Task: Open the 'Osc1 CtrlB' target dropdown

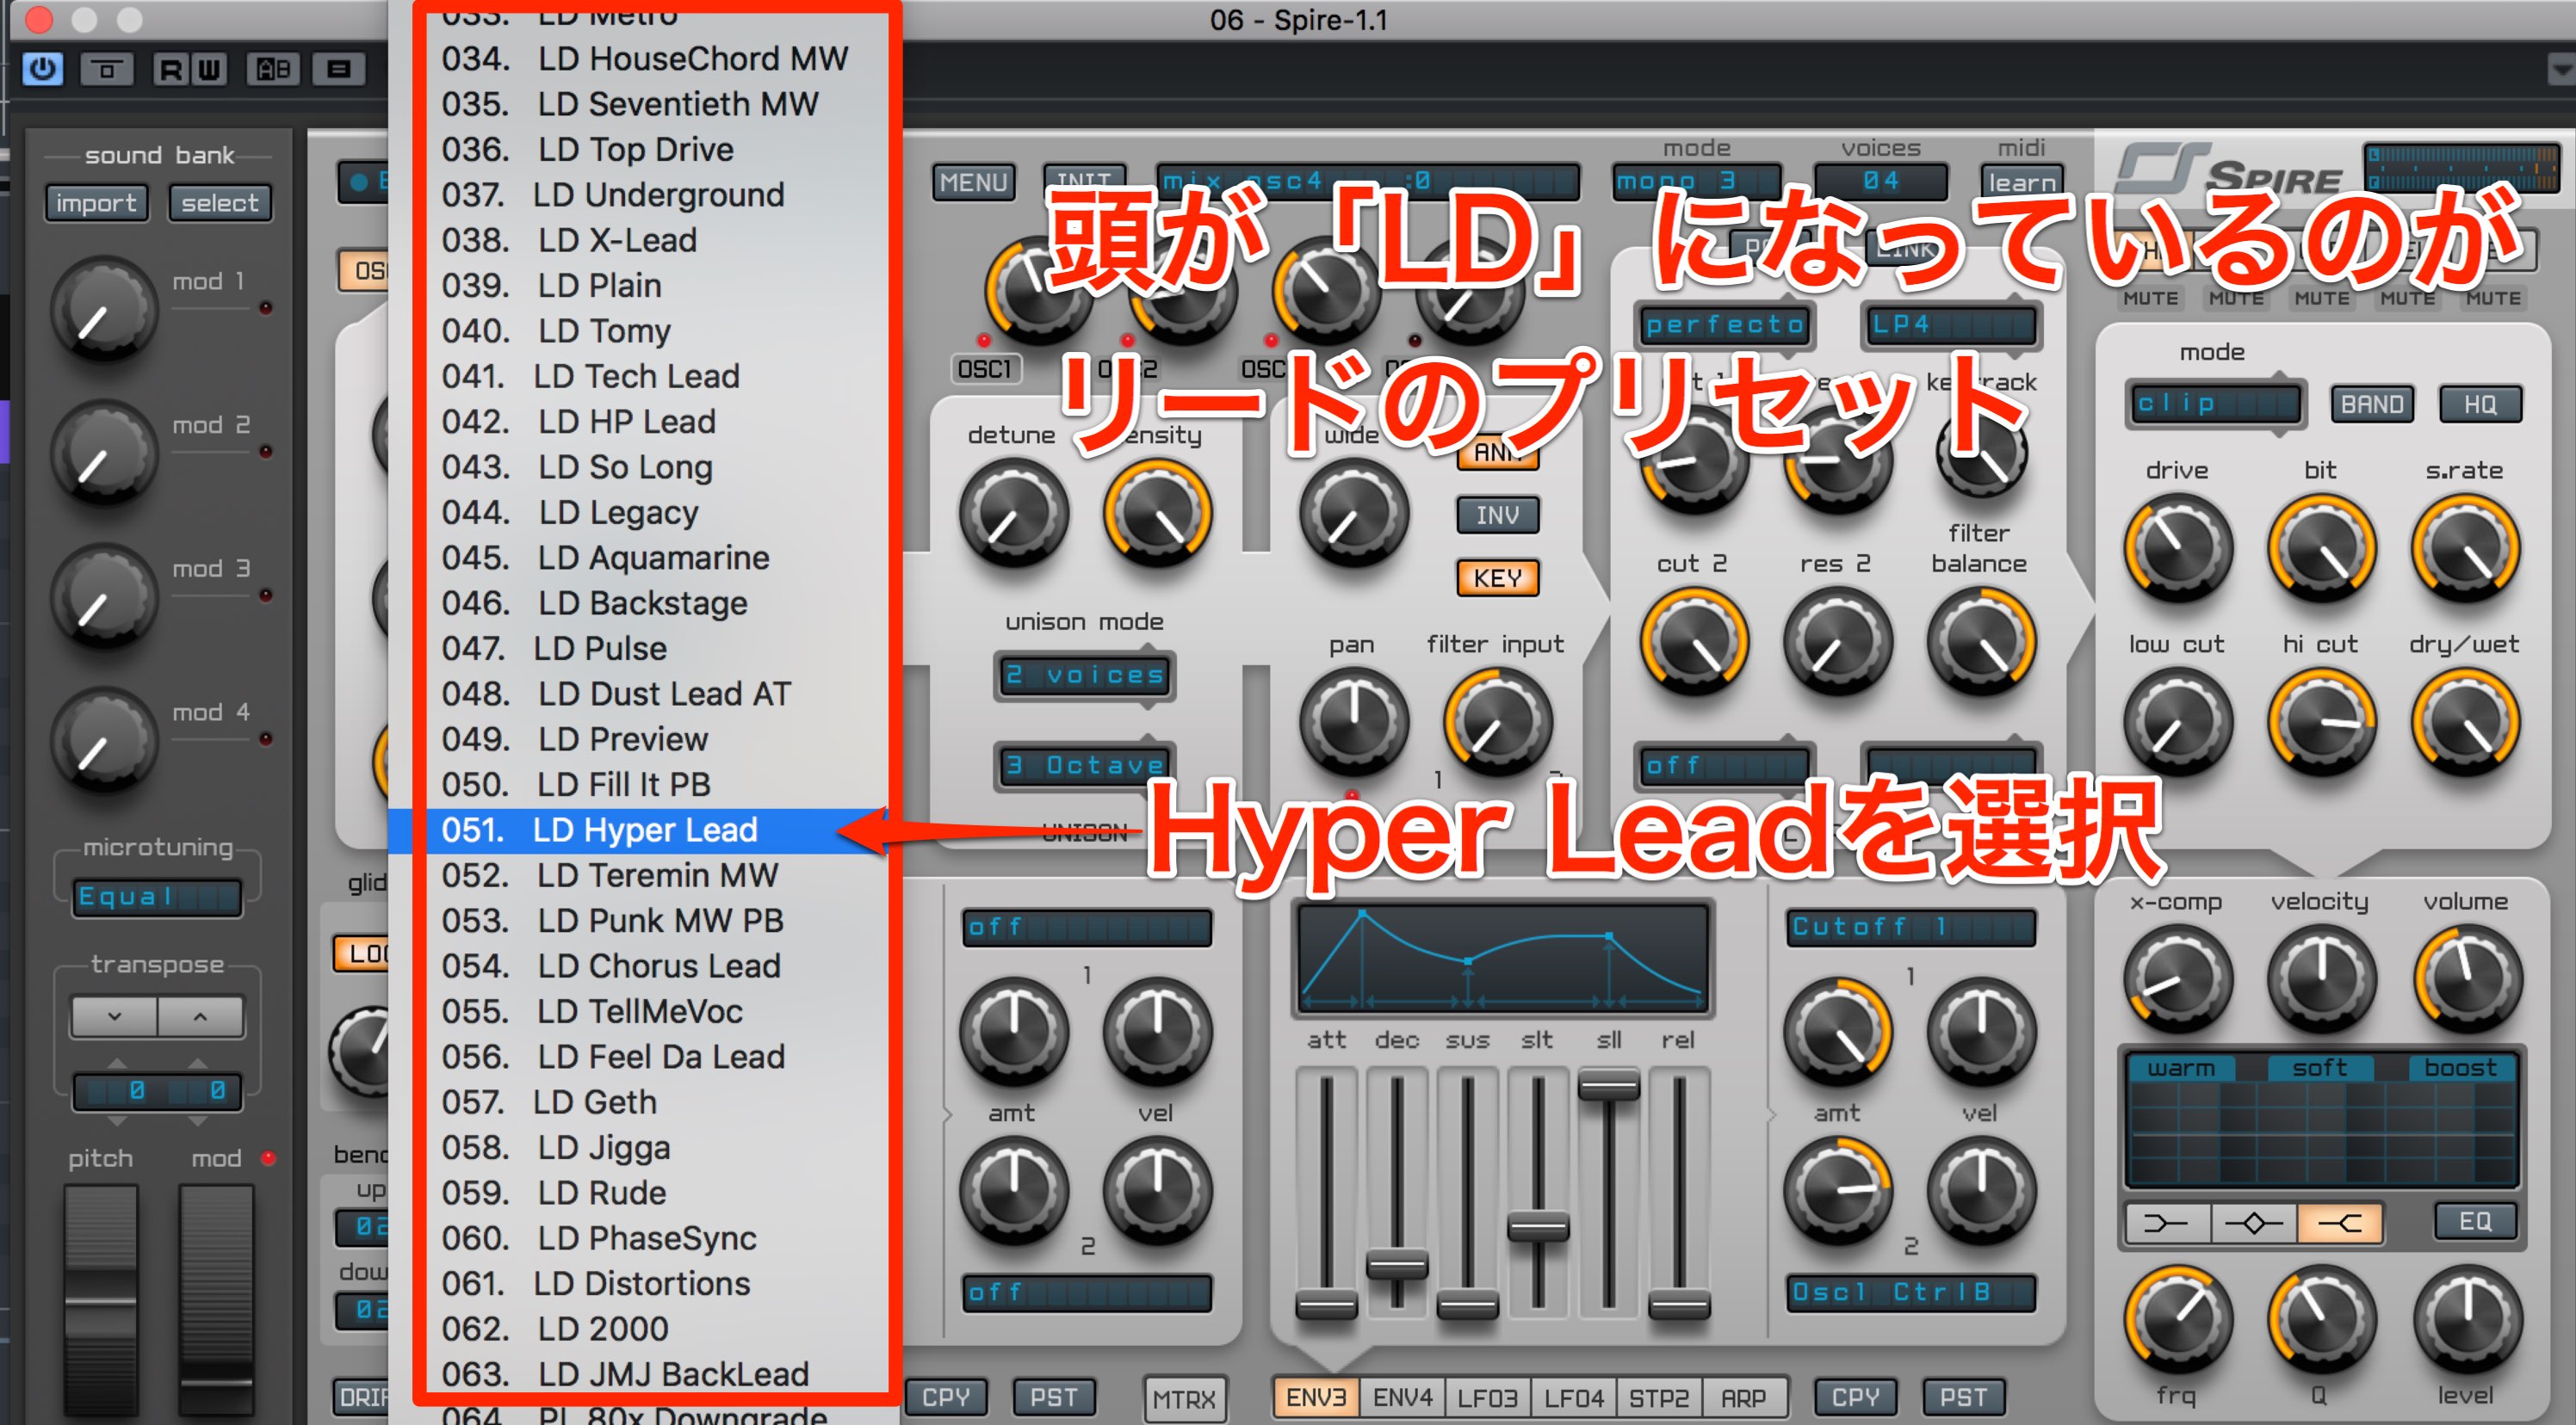Action: (1911, 1292)
